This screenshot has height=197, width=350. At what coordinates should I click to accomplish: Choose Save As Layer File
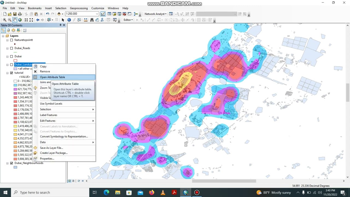click(64, 148)
